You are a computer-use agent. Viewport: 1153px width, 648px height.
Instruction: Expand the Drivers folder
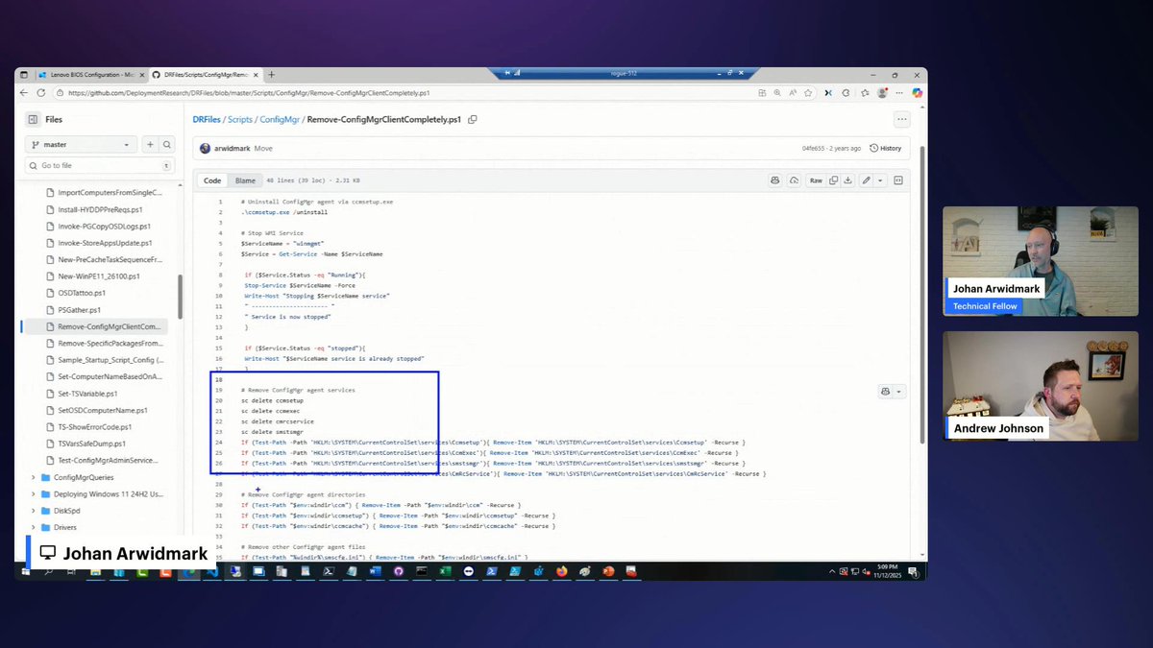click(x=34, y=527)
